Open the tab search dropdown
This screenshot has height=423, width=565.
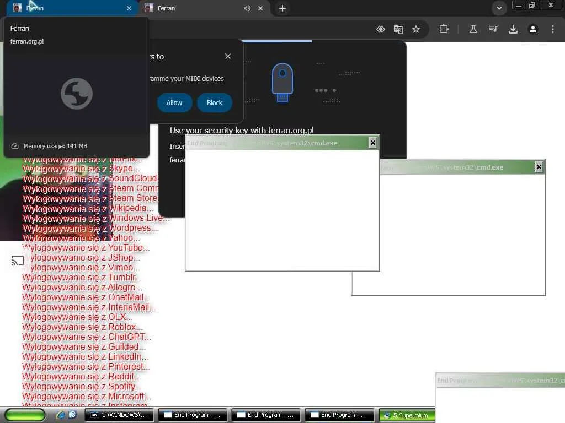point(499,8)
